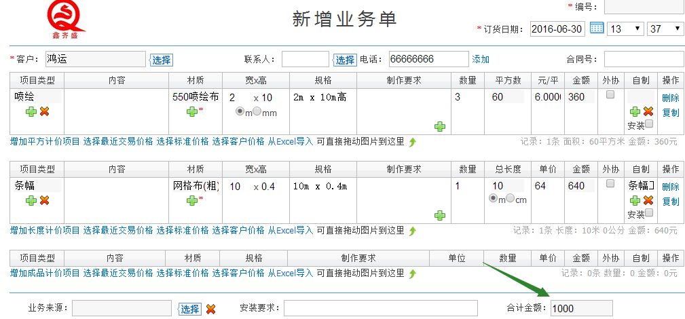Clear 业务来源 with the orange X icon
The width and height of the screenshot is (685, 319).
(211, 309)
